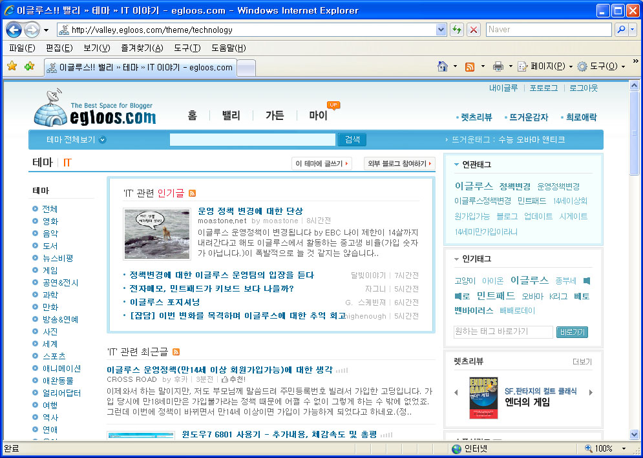Viewport: 643px width, 458px height.
Task: Open Ender's Game book cover thumbnail
Action: tap(483, 398)
